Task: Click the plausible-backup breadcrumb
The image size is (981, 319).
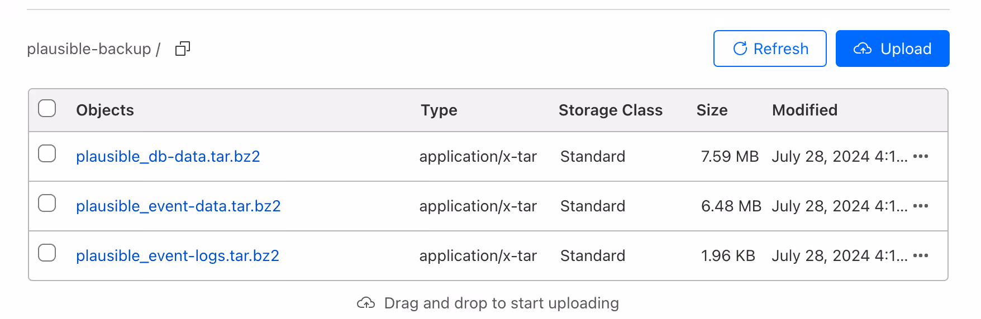Action: pos(89,49)
